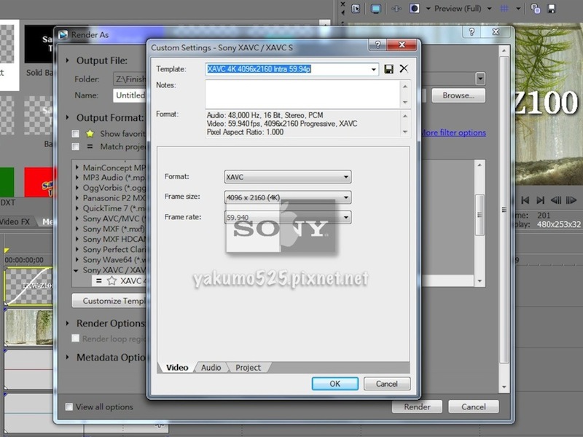Tick the Show favorites checkbox
Viewport: 583px width, 437px height.
click(x=76, y=133)
